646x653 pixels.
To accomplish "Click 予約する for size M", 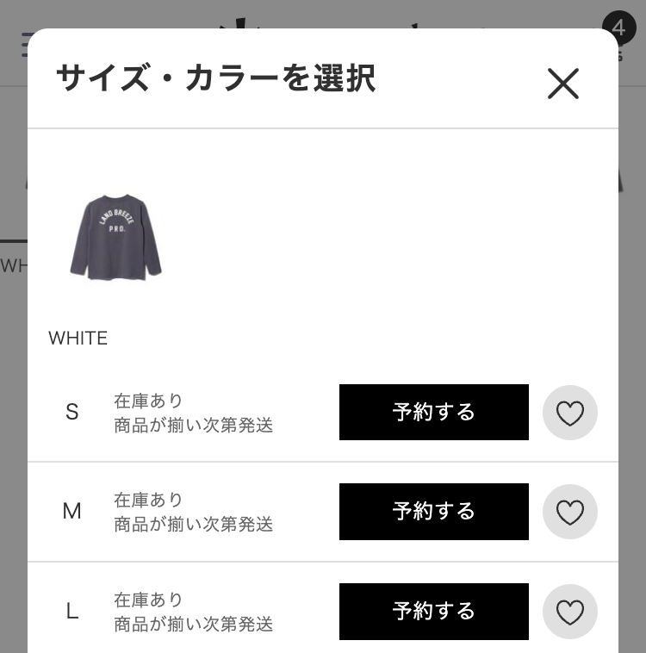I will pos(433,512).
